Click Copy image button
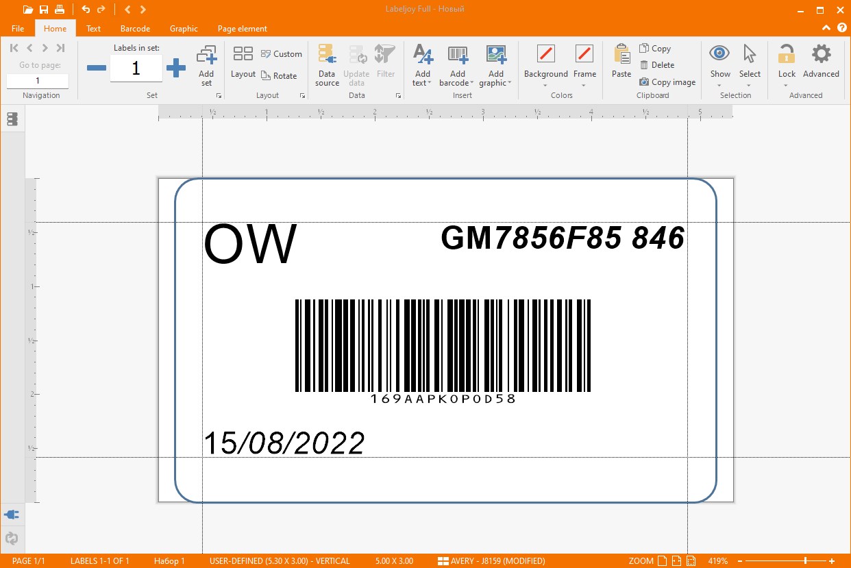 667,82
